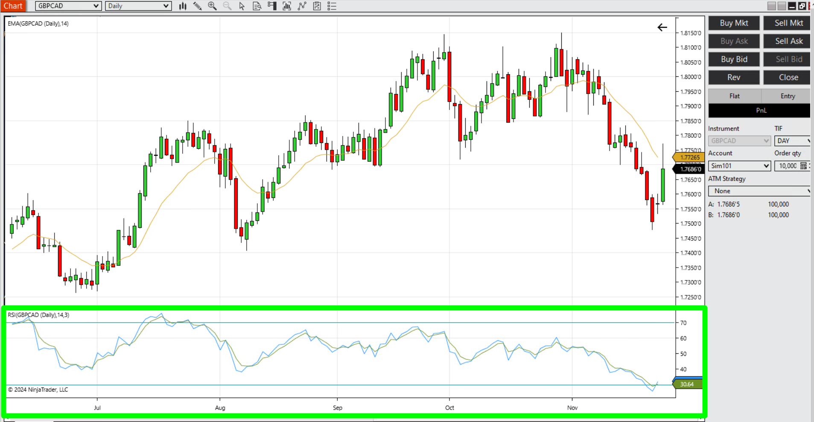This screenshot has height=422, width=814.
Task: Select the arrow cursor pointer tool
Action: pos(242,6)
